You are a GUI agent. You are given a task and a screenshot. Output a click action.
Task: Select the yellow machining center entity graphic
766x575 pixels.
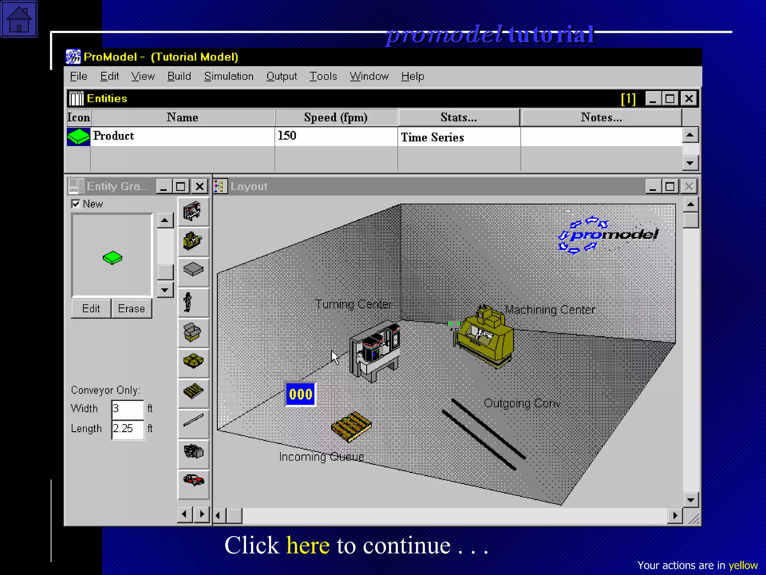193,242
